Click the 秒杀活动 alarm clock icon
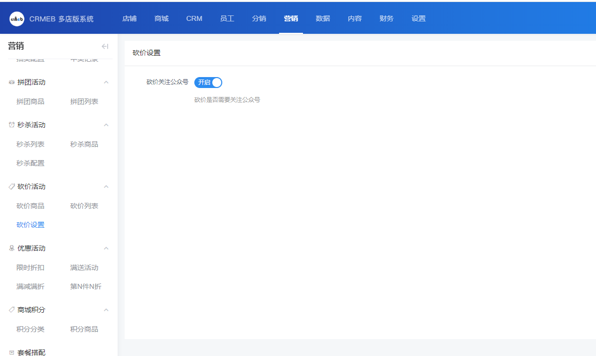The width and height of the screenshot is (596, 356). click(11, 125)
